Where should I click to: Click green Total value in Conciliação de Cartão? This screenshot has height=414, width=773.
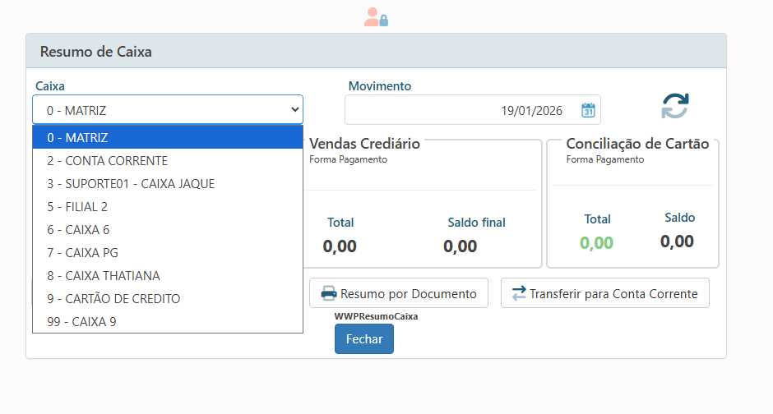(x=596, y=242)
